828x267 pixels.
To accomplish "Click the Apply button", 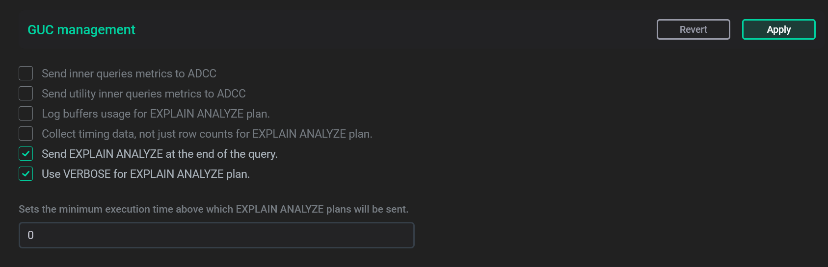I will click(x=778, y=29).
